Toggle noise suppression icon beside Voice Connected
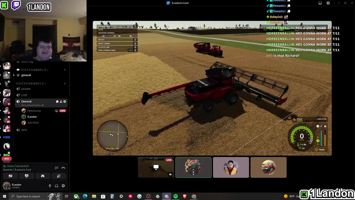 (x=57, y=168)
